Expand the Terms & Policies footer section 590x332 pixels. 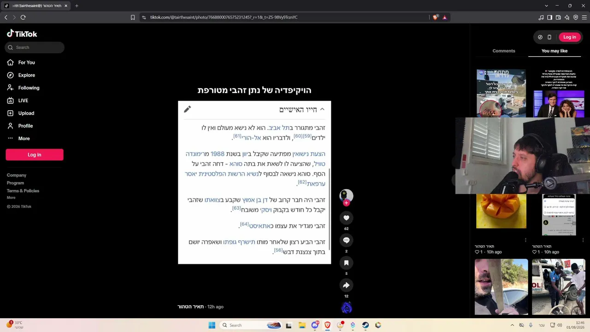tap(23, 191)
